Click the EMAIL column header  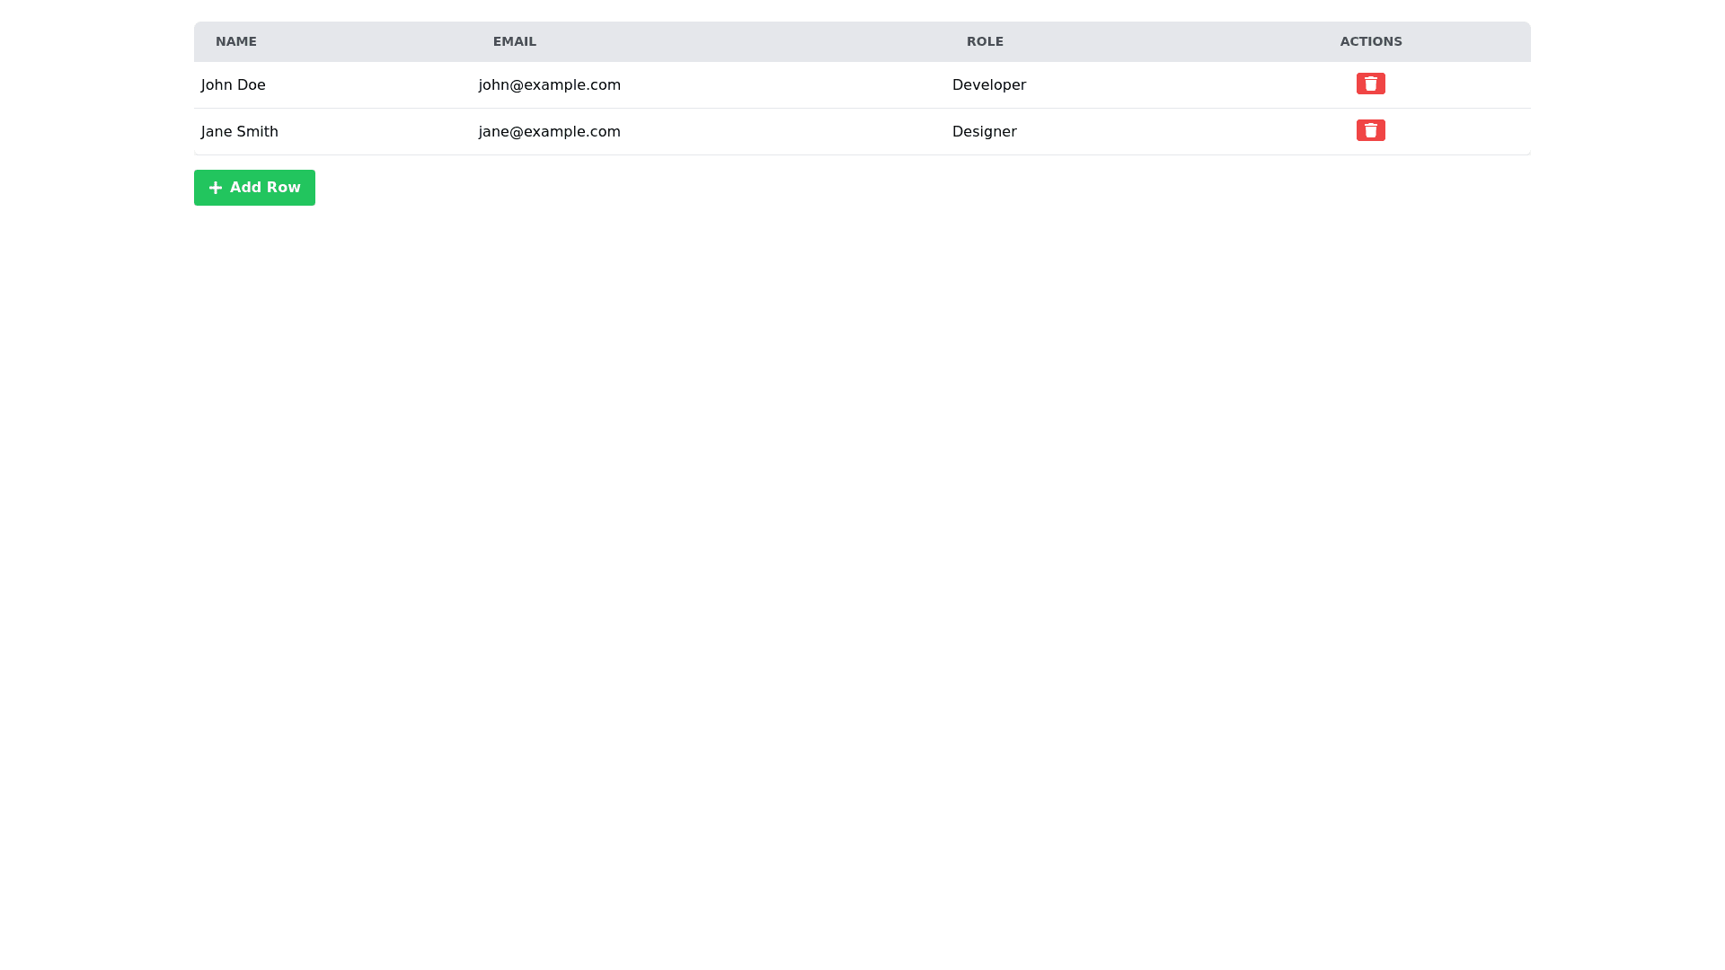pos(514,42)
